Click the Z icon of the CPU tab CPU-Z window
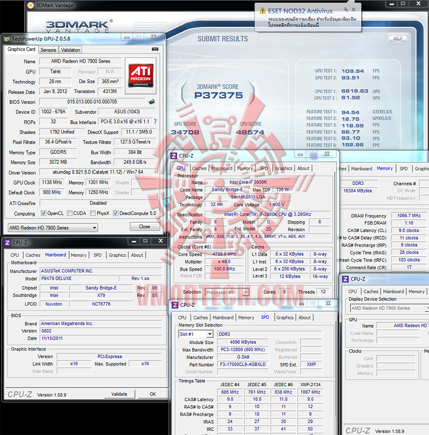This screenshot has width=429, height=435. [x=173, y=156]
